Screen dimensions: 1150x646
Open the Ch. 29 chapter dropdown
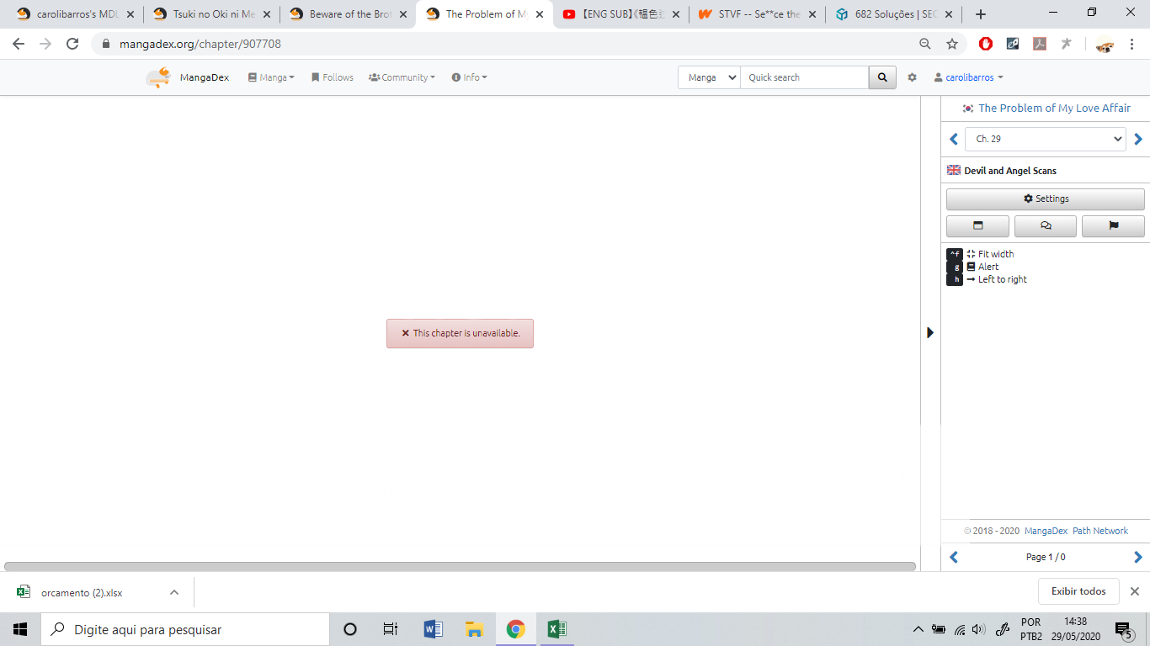point(1045,140)
